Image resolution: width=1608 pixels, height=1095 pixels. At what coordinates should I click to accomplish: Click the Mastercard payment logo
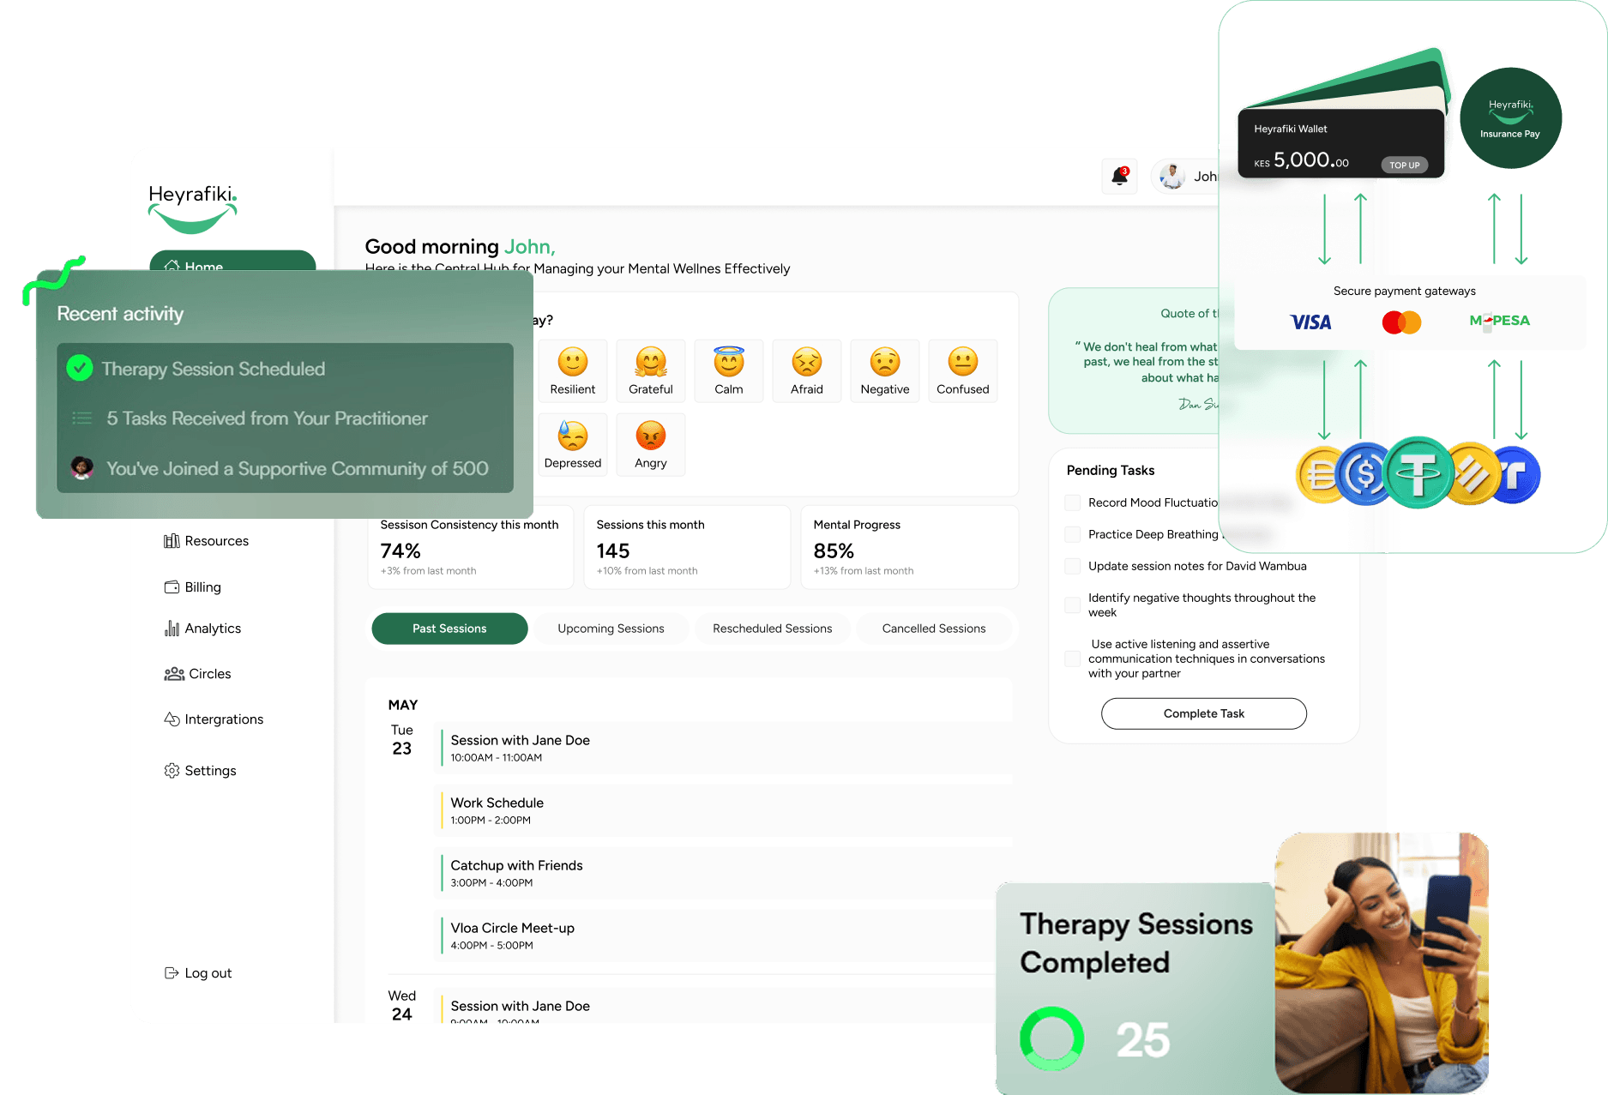[x=1401, y=322]
